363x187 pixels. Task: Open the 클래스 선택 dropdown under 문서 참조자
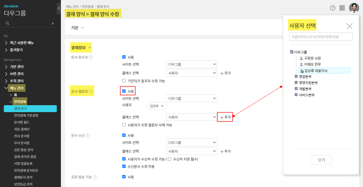coord(191,73)
